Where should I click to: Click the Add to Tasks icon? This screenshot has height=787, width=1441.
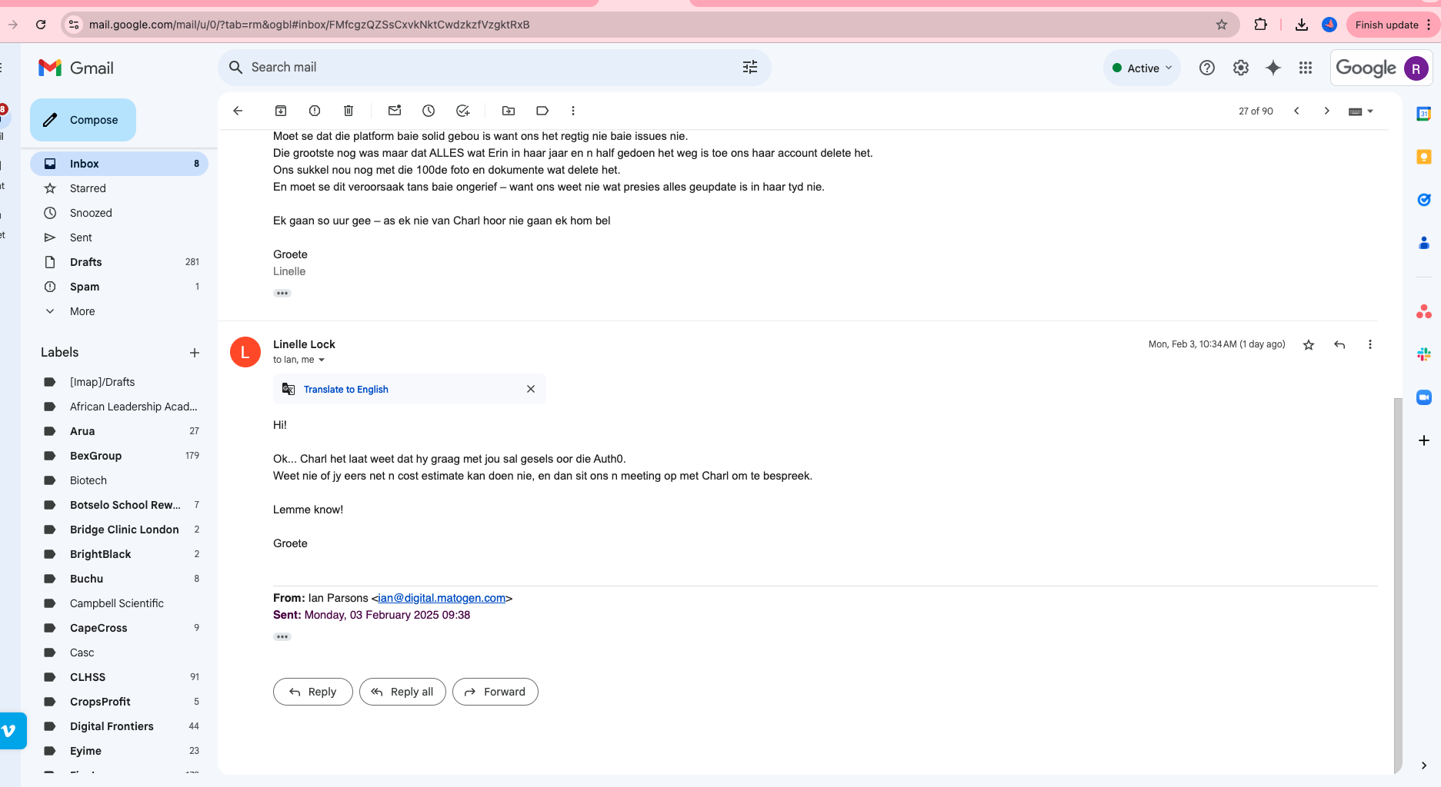click(x=462, y=111)
